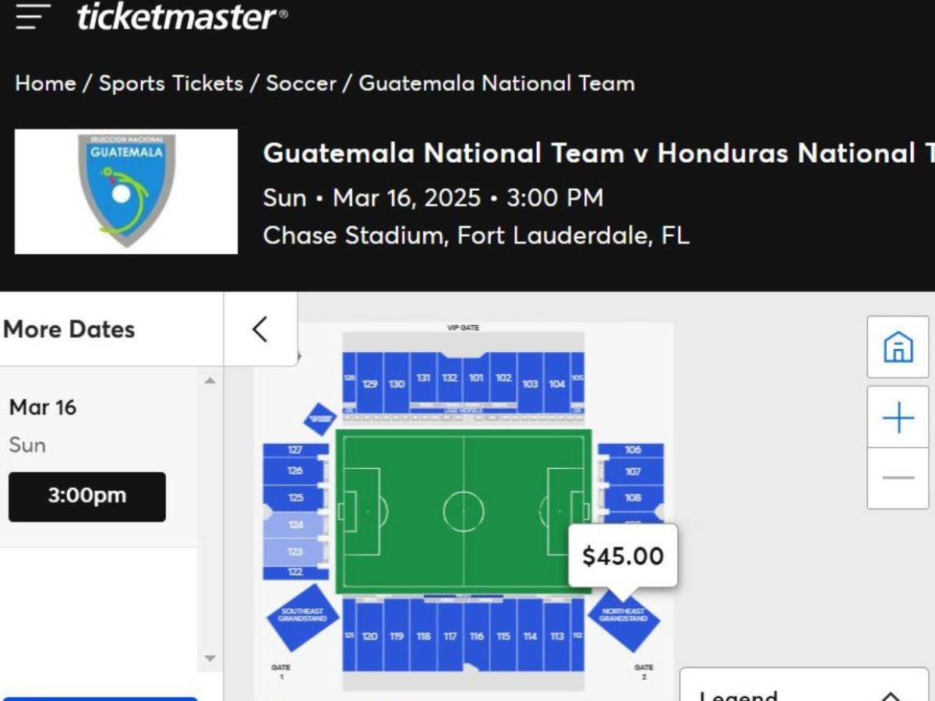Select the Mar 16 date entry
The width and height of the screenshot is (935, 701).
pos(42,407)
